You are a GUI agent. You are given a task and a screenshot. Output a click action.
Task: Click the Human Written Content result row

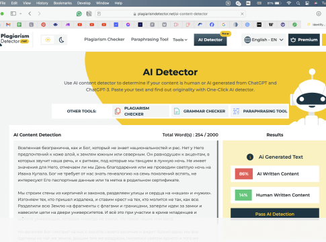(275, 195)
